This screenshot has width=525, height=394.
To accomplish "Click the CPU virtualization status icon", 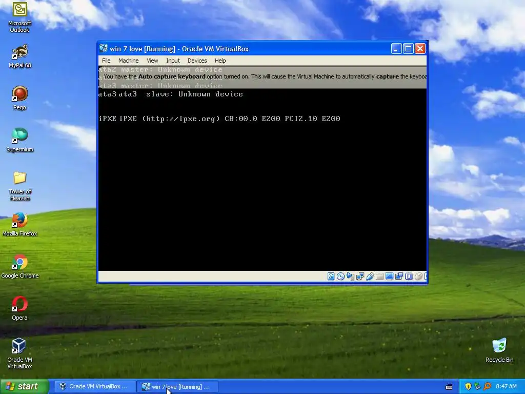I will pos(409,277).
